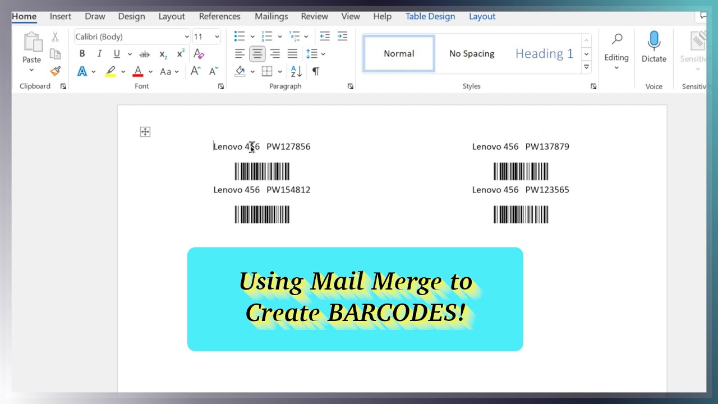This screenshot has width=718, height=404.
Task: Open the Clipboard pane launcher
Action: coord(63,86)
